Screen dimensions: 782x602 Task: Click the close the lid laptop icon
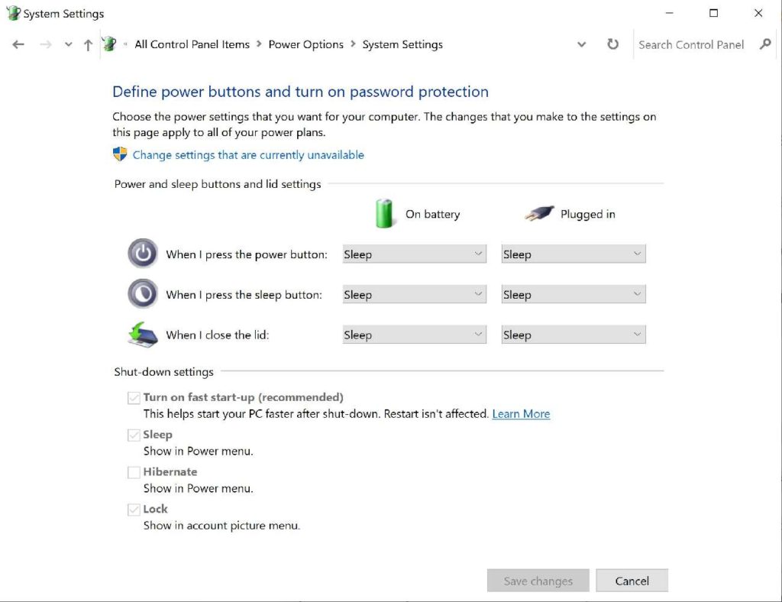(143, 334)
